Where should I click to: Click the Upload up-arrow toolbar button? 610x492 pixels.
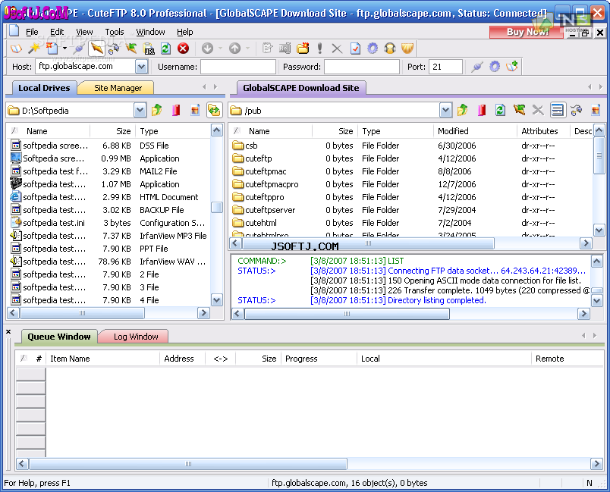tap(234, 49)
